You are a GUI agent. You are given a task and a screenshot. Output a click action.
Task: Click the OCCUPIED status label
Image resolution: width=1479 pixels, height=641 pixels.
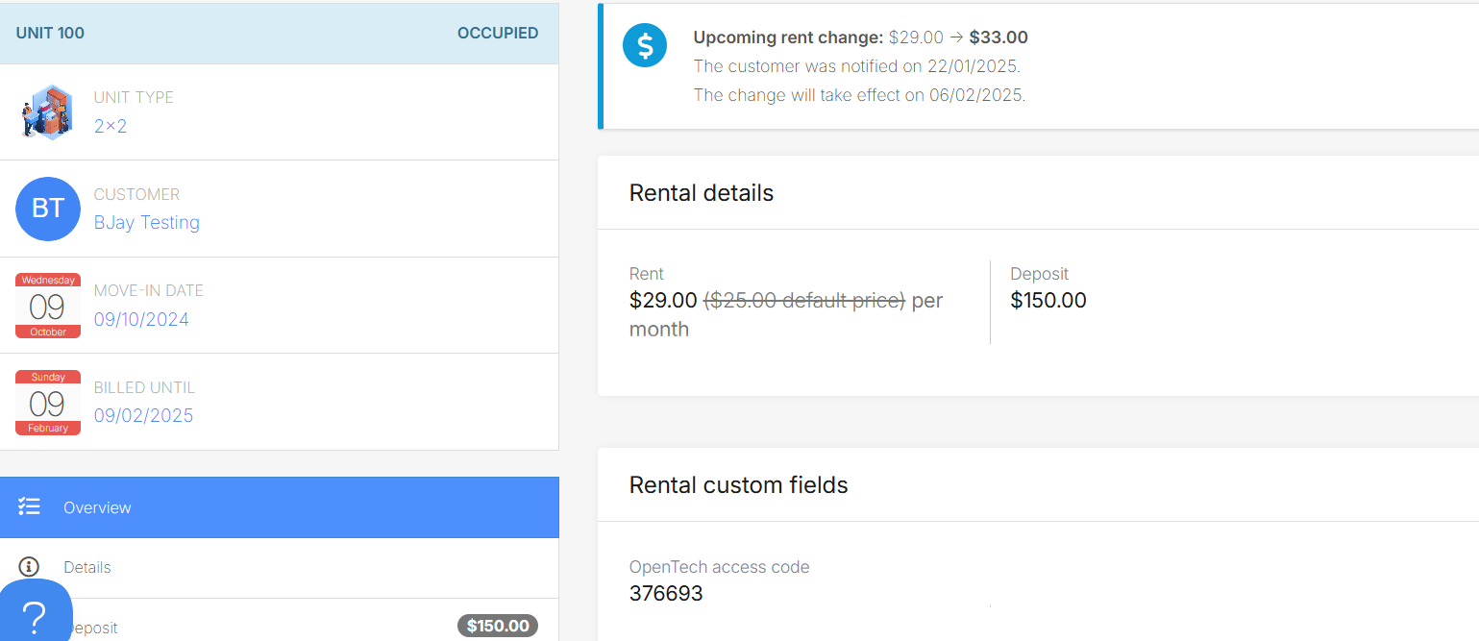pyautogui.click(x=498, y=33)
